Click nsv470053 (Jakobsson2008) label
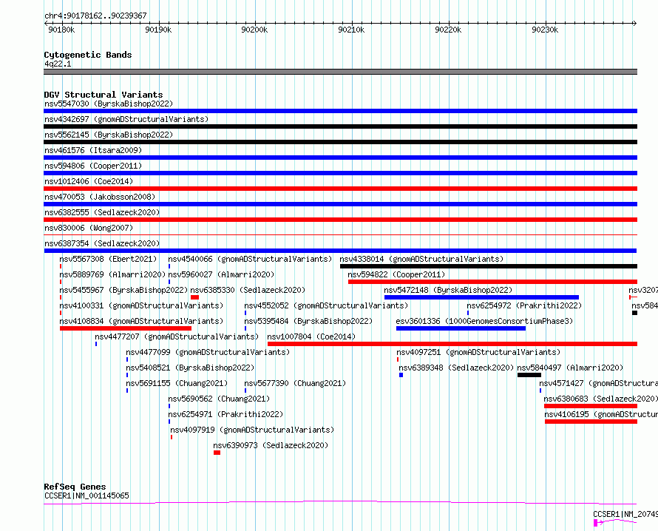 [x=100, y=197]
